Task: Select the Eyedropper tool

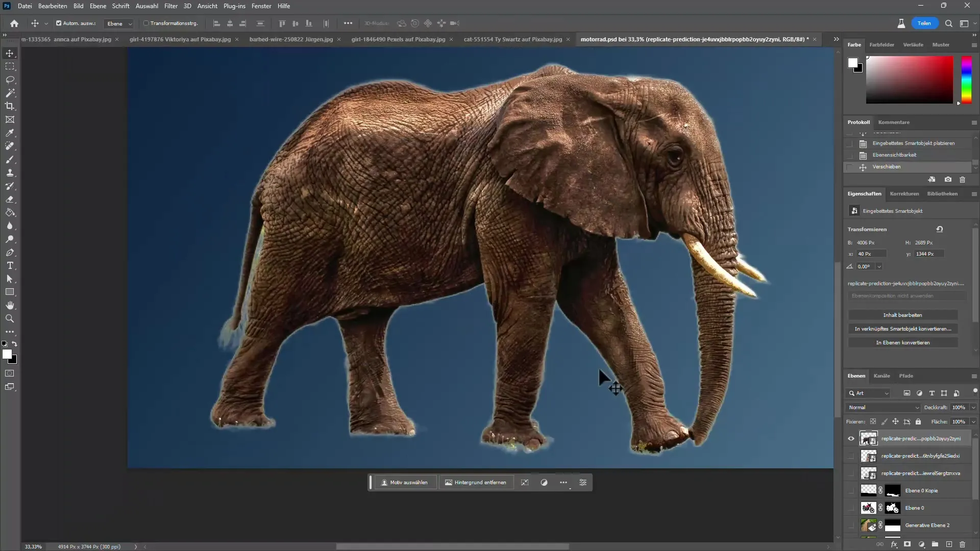Action: [x=10, y=133]
